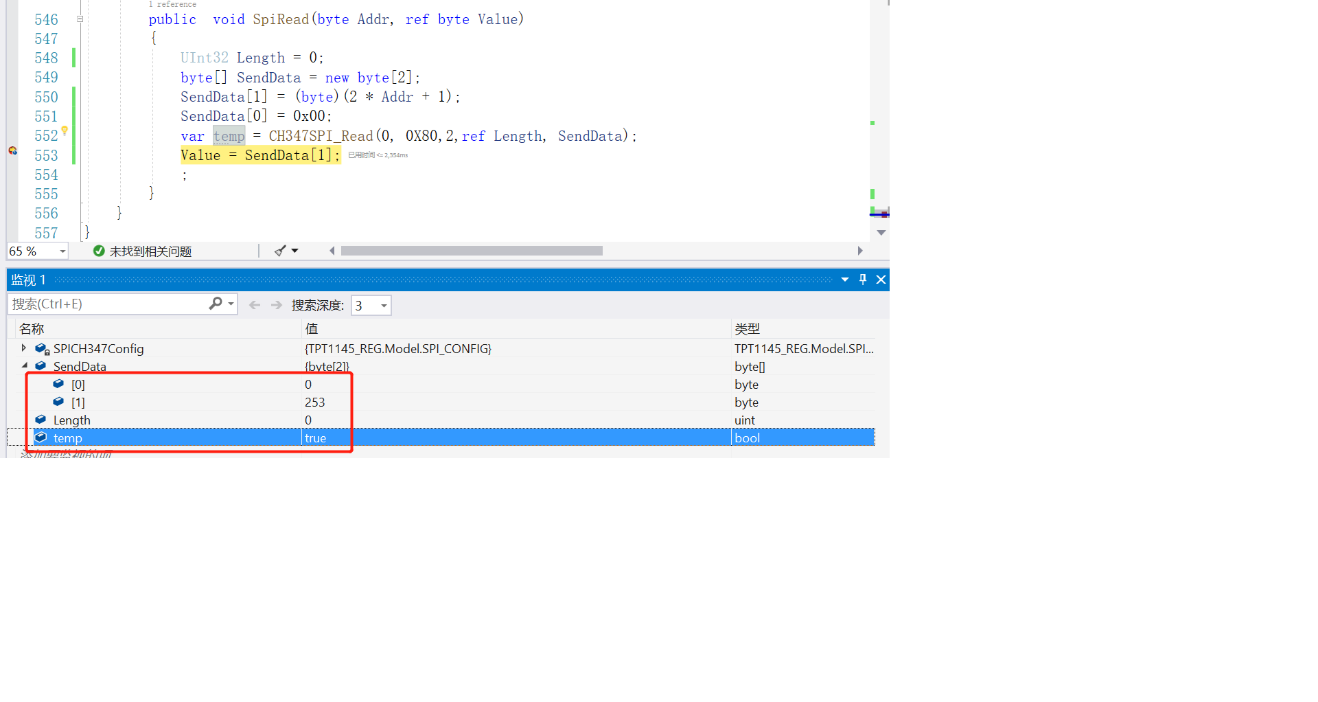Screen dimensions: 1318x702
Task: Click the vertical scrollbar down arrow
Action: [881, 233]
